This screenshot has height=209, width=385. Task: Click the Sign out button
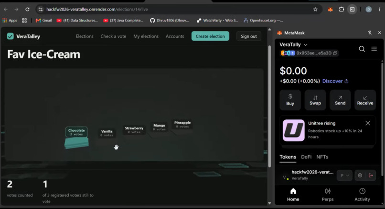(x=249, y=36)
